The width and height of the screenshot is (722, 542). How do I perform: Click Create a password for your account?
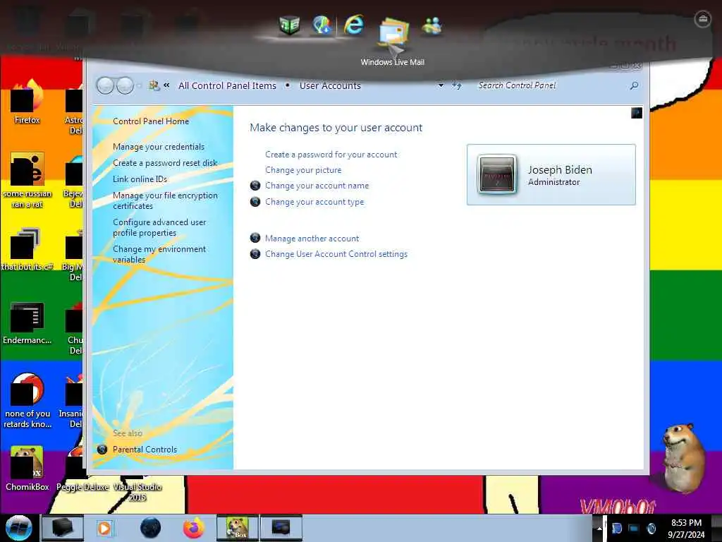click(331, 155)
